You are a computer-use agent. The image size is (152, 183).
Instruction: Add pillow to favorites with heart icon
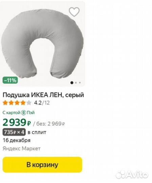point(74,12)
